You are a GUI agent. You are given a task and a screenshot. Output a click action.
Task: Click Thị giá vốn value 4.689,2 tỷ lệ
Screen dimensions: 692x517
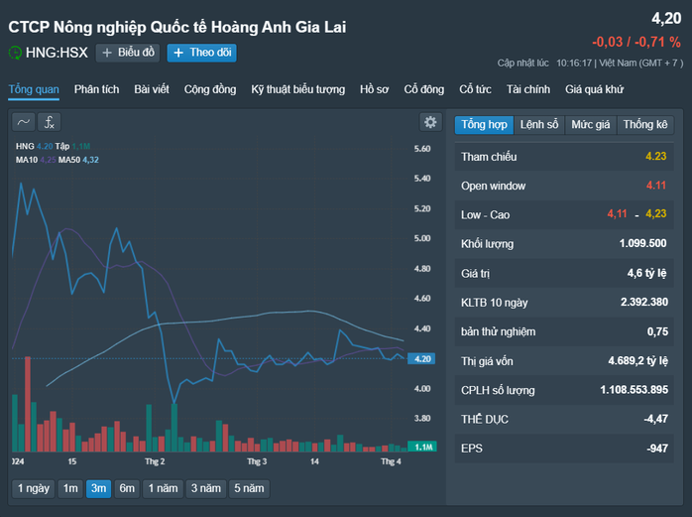637,361
